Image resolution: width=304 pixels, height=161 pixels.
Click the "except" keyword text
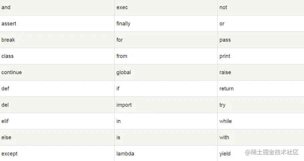pyautogui.click(x=9, y=154)
